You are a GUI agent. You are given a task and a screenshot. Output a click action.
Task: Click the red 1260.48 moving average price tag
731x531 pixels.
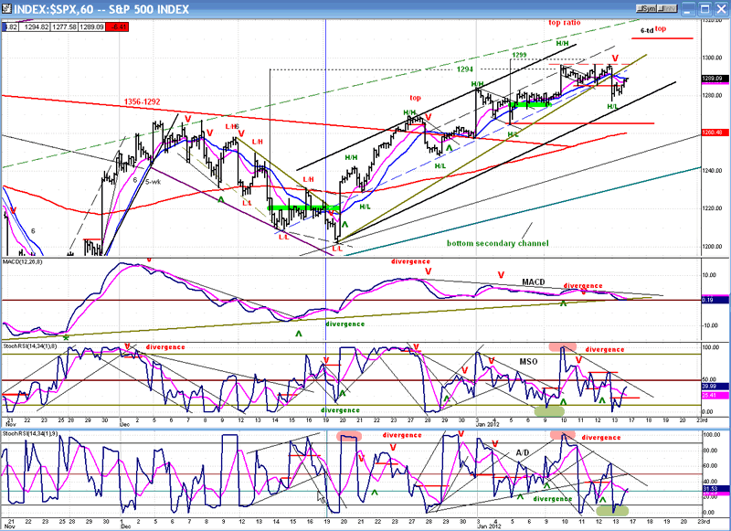tap(714, 133)
